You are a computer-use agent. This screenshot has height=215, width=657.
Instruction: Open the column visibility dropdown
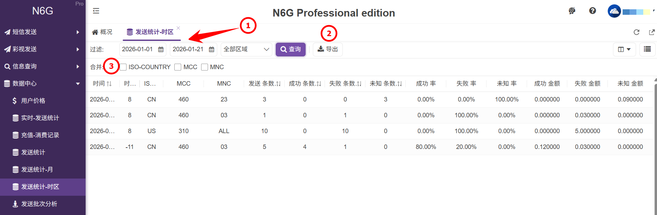click(x=624, y=49)
